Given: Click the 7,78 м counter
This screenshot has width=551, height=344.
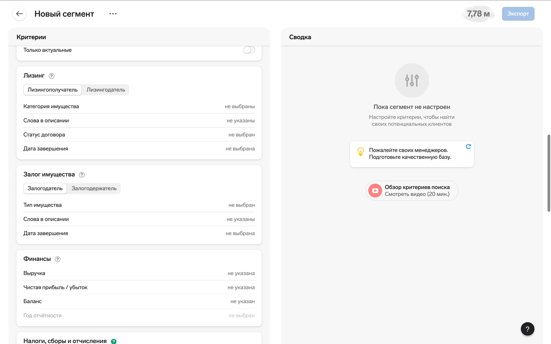Looking at the screenshot, I should pos(478,14).
